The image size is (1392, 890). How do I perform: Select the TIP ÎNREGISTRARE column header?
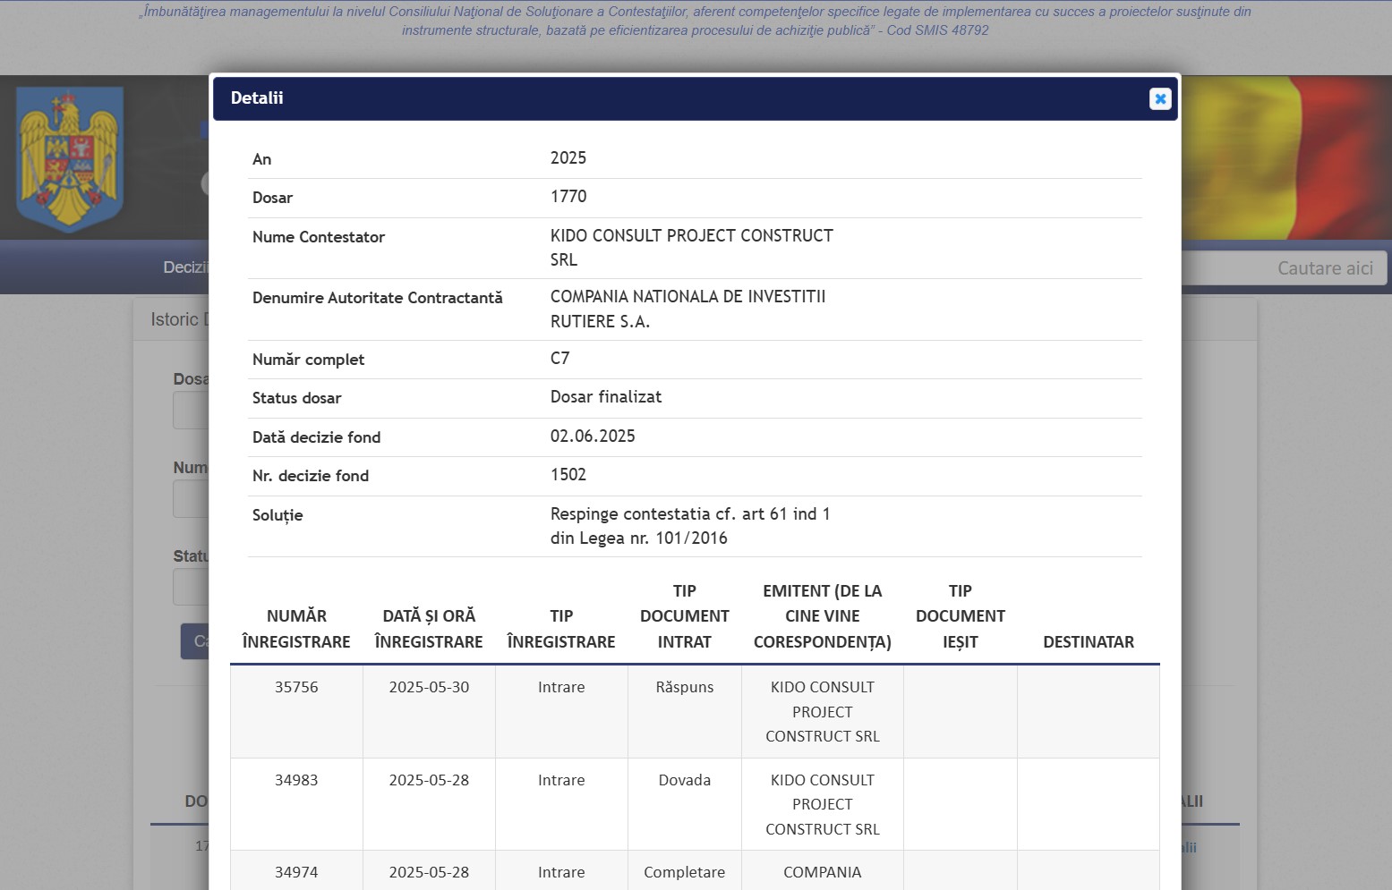pos(561,629)
